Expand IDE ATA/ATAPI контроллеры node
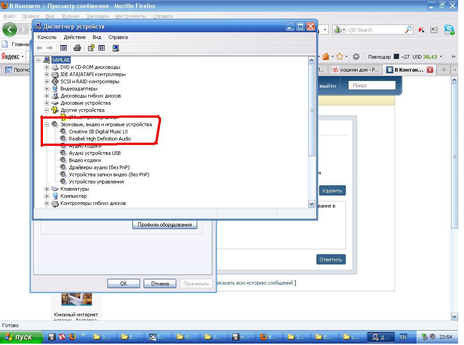464x345 pixels. (x=47, y=75)
